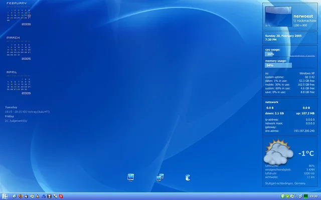Click the sichtweite 11 km row
This screenshot has height=200, width=321.
(290, 177)
